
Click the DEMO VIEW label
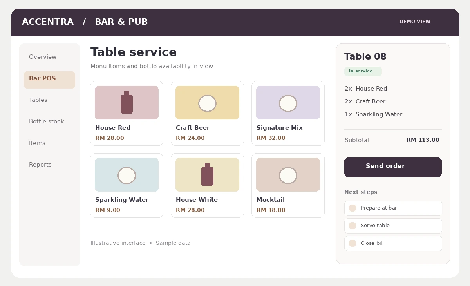pyautogui.click(x=415, y=22)
